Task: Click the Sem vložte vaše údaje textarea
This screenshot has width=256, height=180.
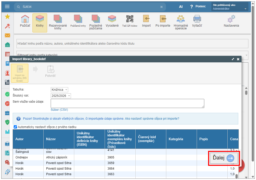Action: pos(127,103)
